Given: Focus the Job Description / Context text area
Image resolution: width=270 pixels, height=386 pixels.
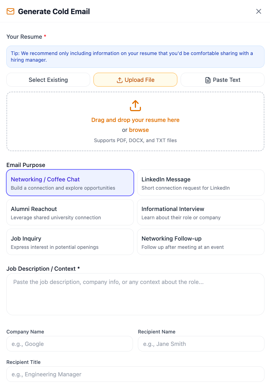Looking at the screenshot, I should [135, 294].
